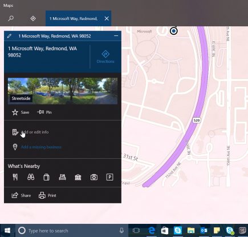Launch Microsoft Edge from taskbar
The width and height of the screenshot is (248, 237).
coord(152,231)
